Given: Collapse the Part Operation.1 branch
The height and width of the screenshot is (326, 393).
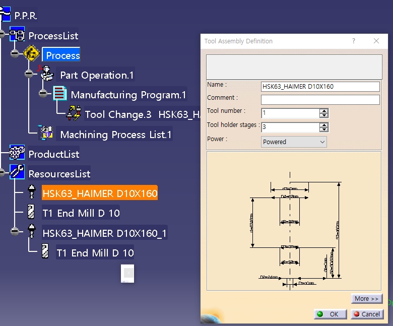Looking at the screenshot, I should pyautogui.click(x=29, y=74).
